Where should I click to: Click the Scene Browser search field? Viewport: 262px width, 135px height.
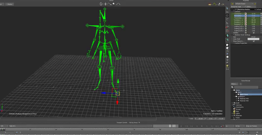click(x=246, y=87)
